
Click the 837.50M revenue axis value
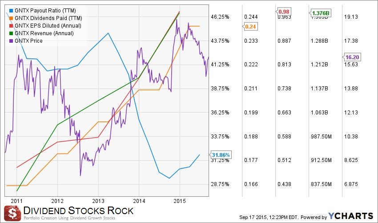click(321, 184)
